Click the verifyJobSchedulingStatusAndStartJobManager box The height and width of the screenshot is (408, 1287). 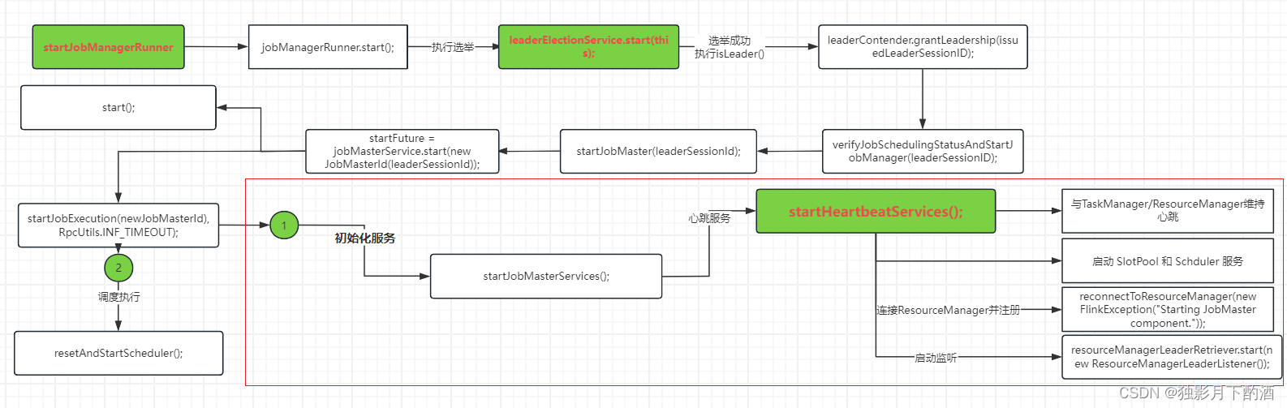[x=923, y=151]
